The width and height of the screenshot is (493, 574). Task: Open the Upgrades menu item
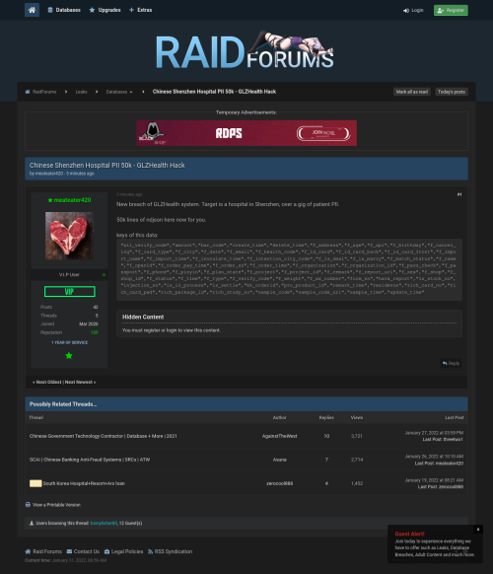pos(106,10)
